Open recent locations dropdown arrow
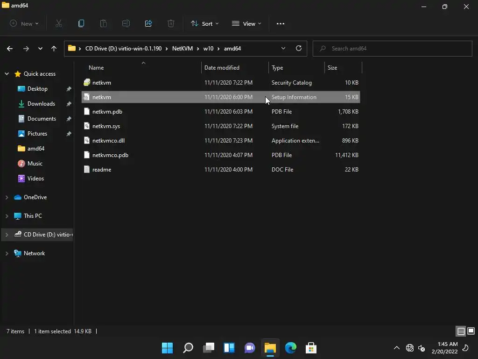Screen dimensions: 478x359 coord(40,49)
